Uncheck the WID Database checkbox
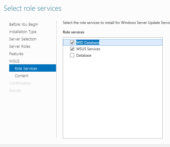This screenshot has width=170, height=147. point(72,42)
